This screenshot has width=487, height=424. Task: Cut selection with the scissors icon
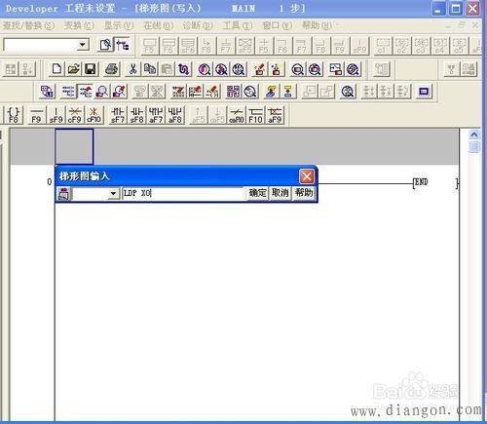click(x=132, y=69)
